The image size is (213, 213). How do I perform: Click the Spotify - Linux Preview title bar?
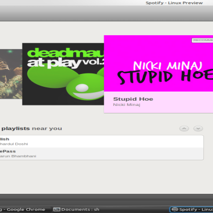(x=174, y=3)
